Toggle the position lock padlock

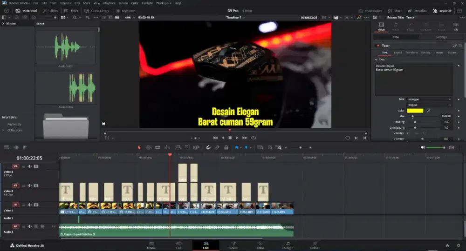click(226, 147)
